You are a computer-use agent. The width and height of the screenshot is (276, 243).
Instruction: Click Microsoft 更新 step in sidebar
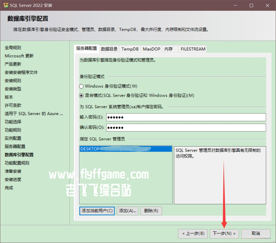click(19, 56)
